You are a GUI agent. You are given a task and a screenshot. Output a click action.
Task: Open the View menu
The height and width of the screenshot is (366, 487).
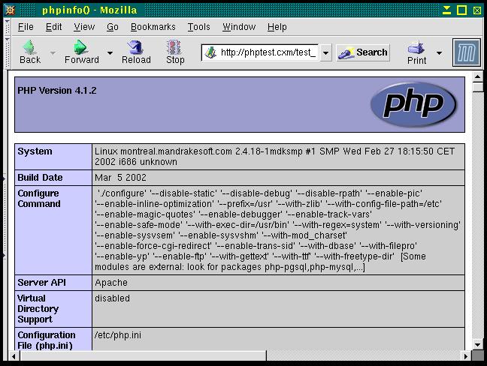[x=84, y=27]
